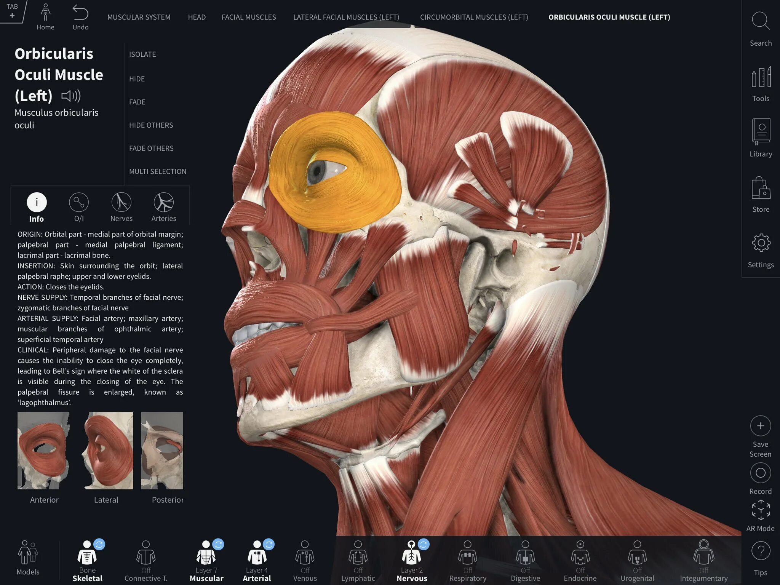Open the Store

click(x=761, y=194)
